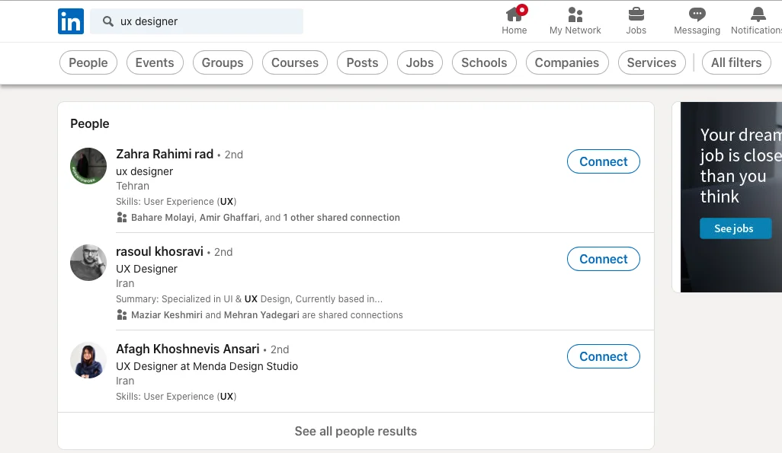Select the Companies filter pill

pyautogui.click(x=567, y=62)
